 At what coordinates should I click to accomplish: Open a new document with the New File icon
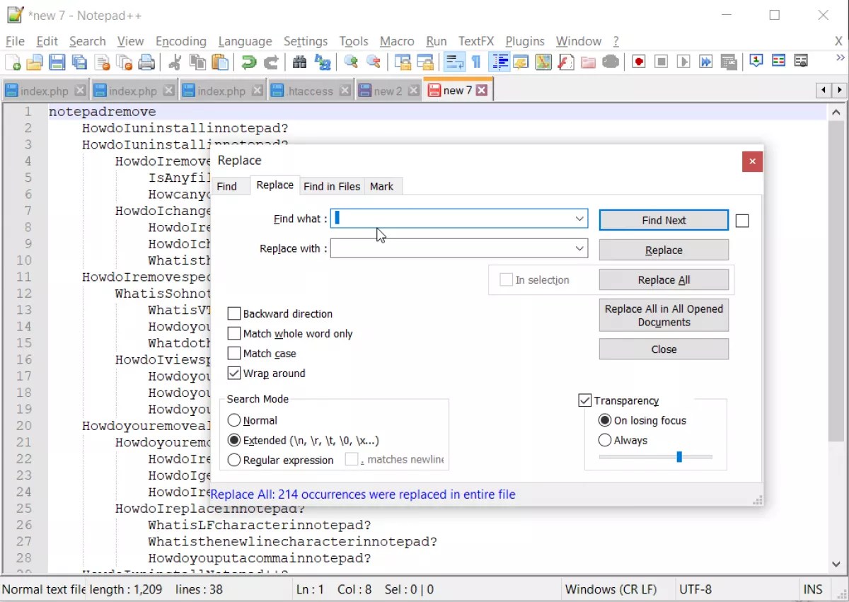13,62
